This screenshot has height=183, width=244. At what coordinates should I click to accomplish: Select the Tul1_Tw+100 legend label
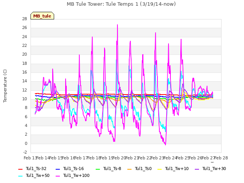pyautogui.click(x=76, y=175)
